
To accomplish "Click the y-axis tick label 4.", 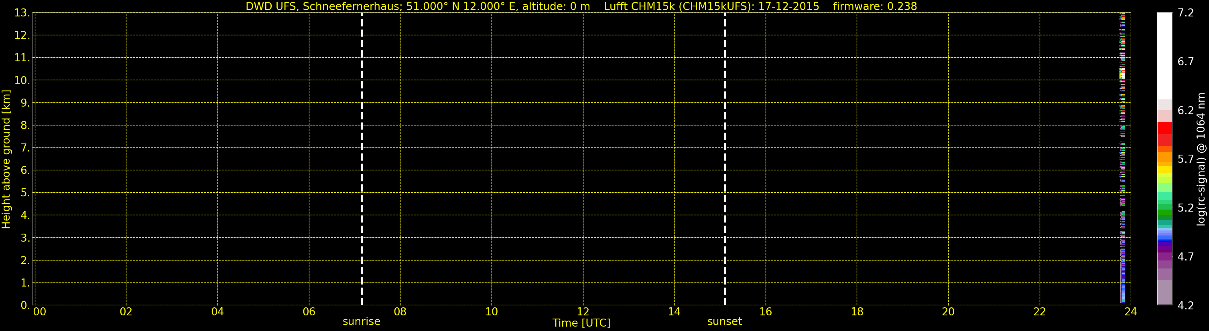I will (25, 215).
